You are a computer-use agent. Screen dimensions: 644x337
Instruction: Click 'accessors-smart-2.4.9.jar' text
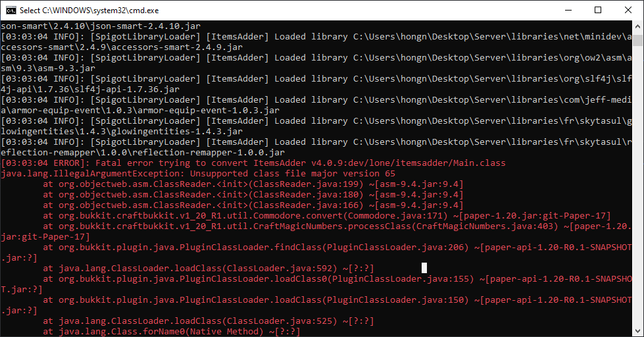pos(177,47)
